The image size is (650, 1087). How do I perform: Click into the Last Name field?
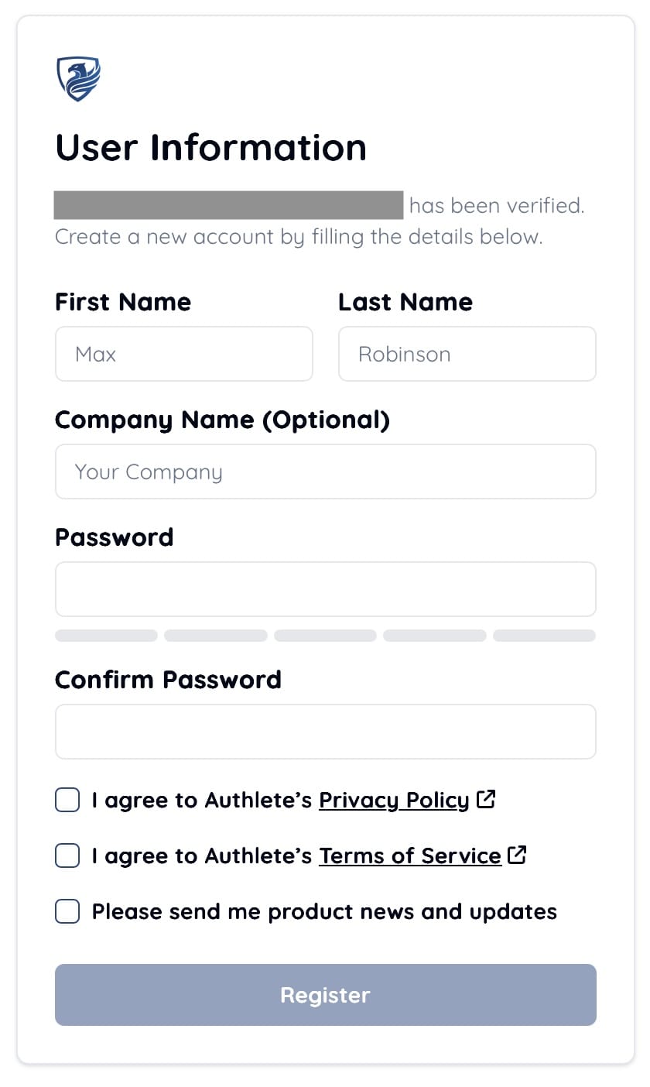(467, 354)
